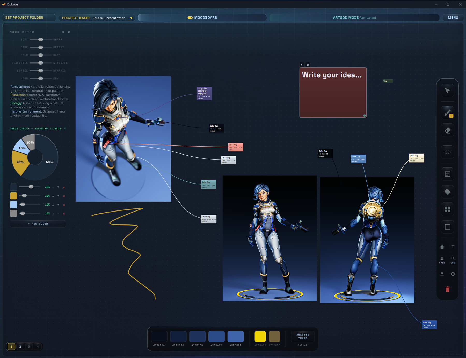This screenshot has height=358, width=466.
Task: Open the help question mark icon
Action: tap(453, 274)
